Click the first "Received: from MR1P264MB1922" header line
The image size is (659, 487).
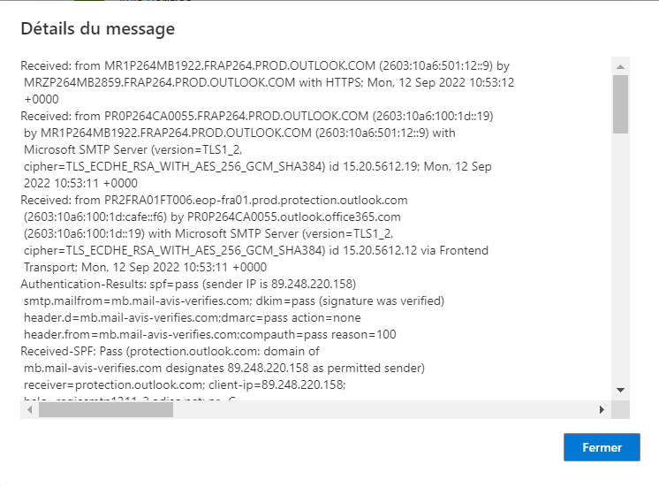pos(265,66)
